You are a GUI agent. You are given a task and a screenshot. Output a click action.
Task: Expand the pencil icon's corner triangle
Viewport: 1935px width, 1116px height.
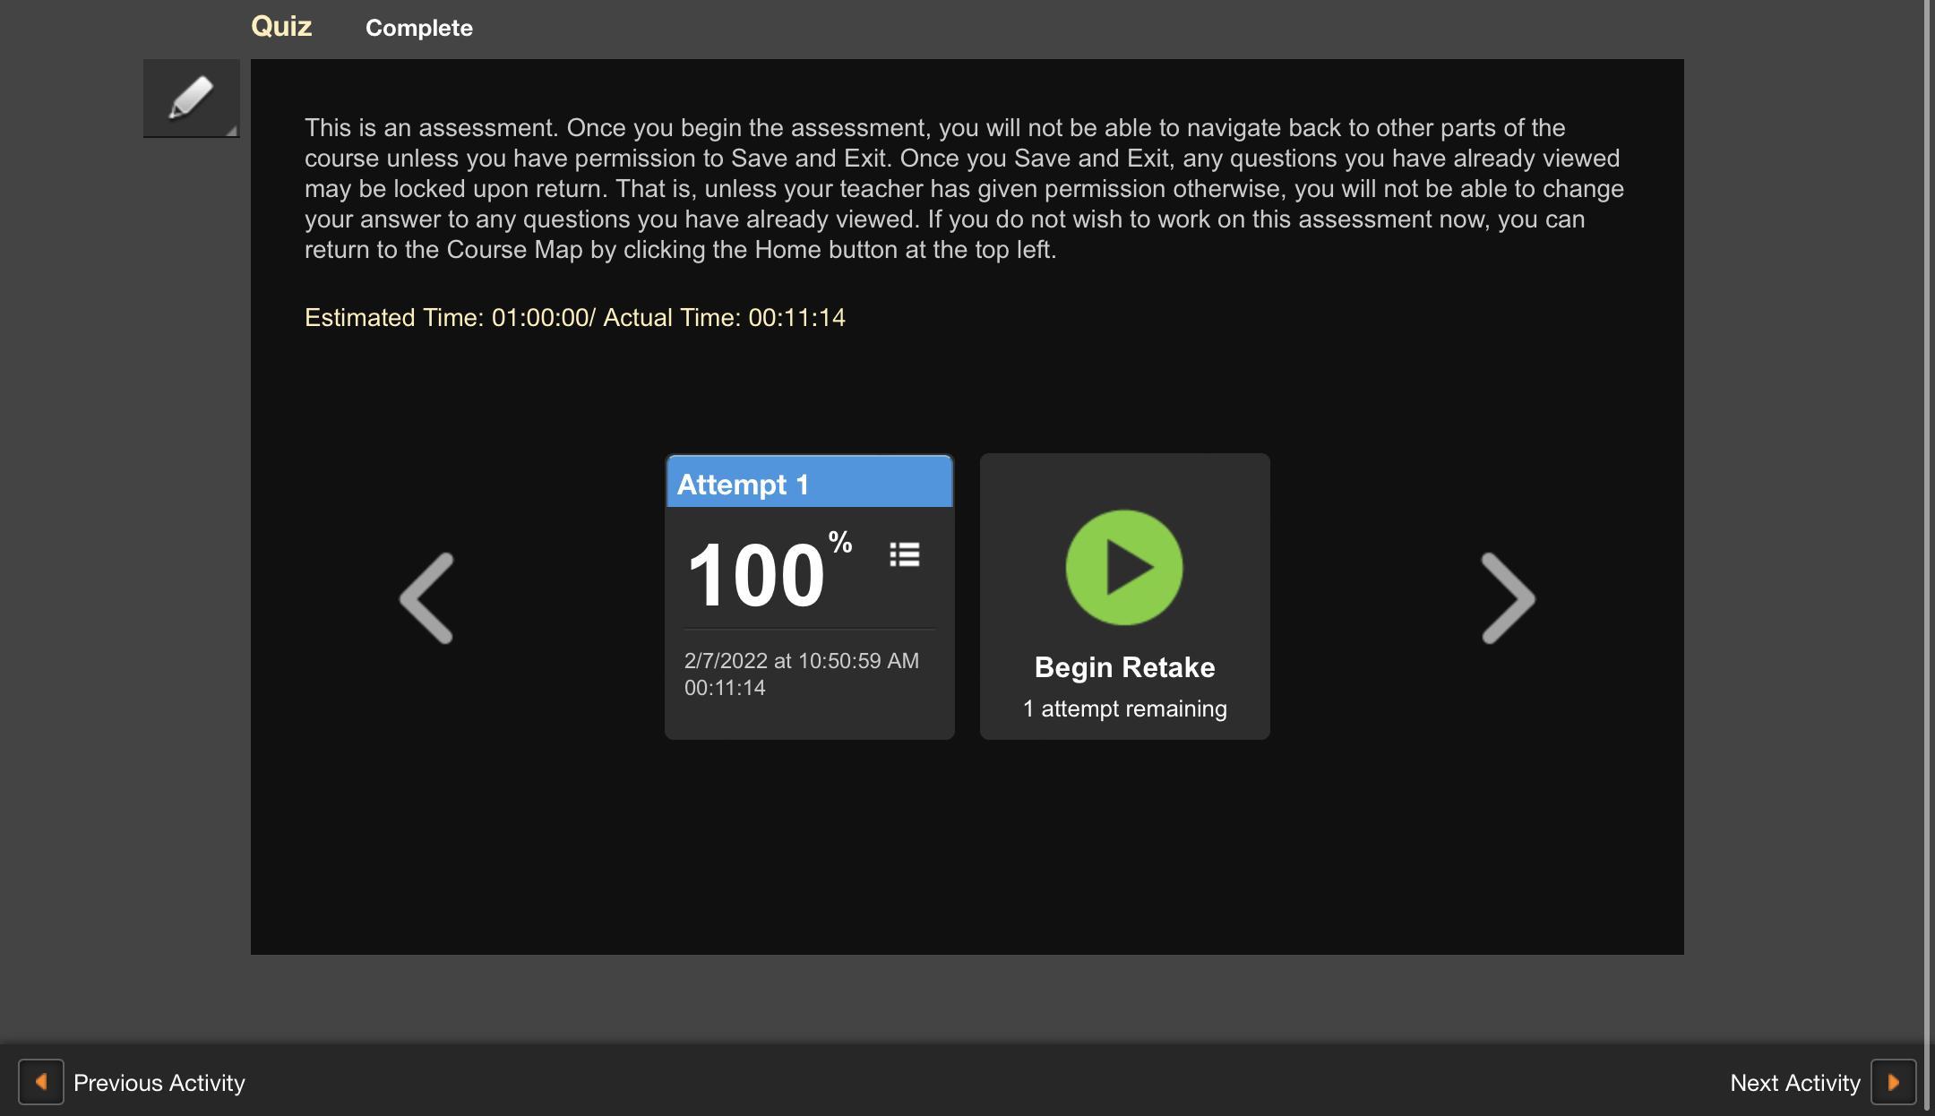pyautogui.click(x=232, y=131)
